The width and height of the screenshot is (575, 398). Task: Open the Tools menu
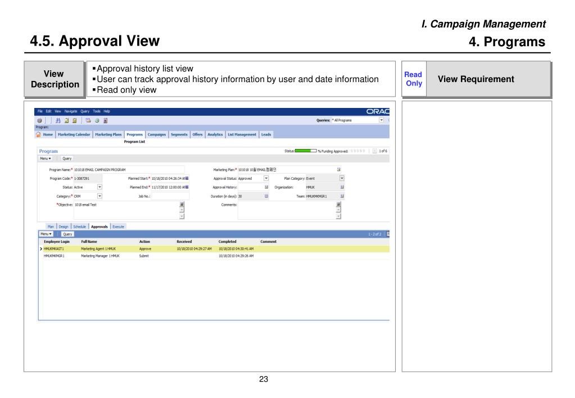click(97, 111)
